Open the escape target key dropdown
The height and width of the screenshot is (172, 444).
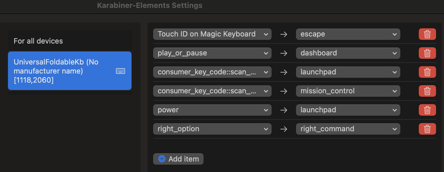point(348,34)
